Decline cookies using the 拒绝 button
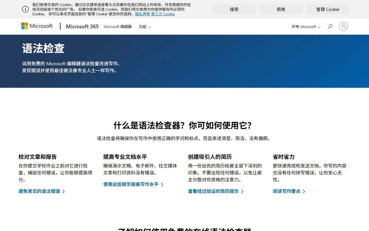Image resolution: width=369 pixels, height=231 pixels. [281, 9]
